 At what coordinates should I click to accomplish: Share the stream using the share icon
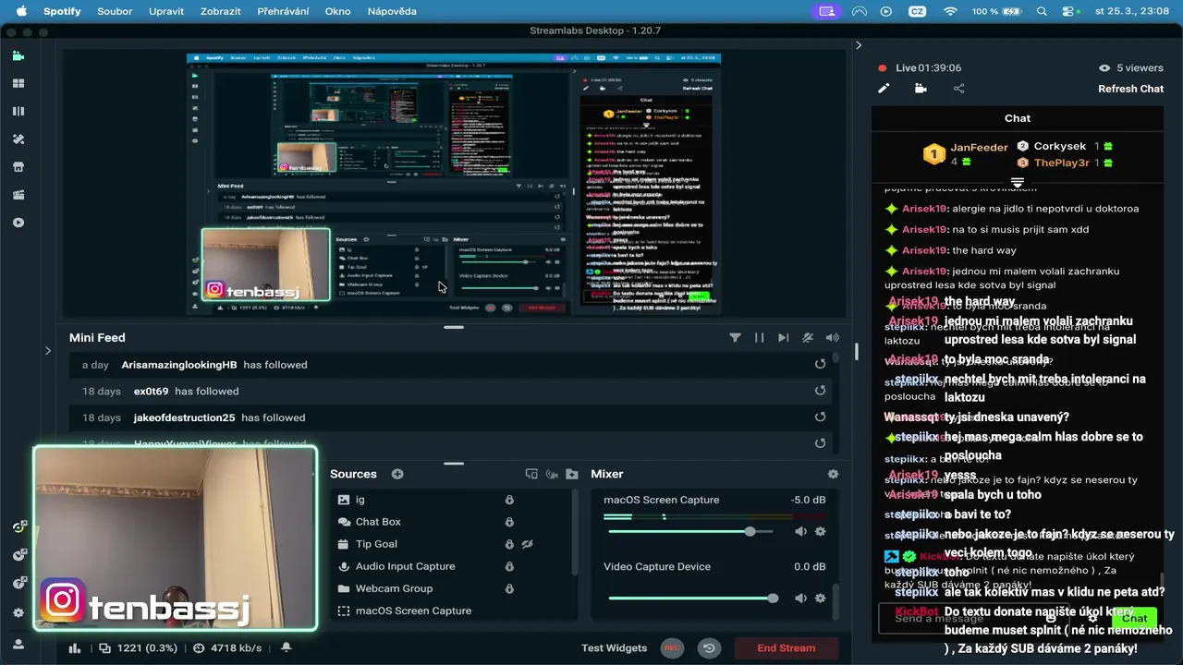click(958, 89)
